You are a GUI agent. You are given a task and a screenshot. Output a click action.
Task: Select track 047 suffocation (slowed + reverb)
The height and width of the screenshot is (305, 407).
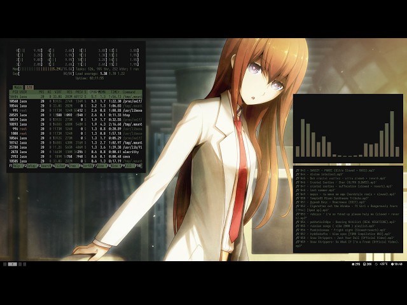[345, 186]
